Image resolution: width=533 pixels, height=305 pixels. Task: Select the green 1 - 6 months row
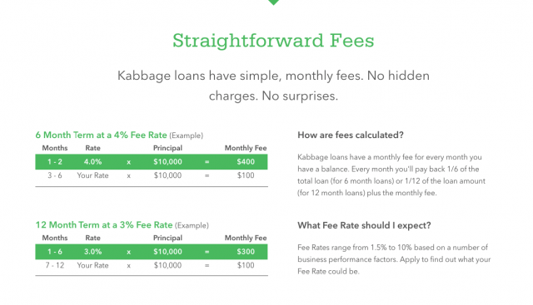(152, 252)
